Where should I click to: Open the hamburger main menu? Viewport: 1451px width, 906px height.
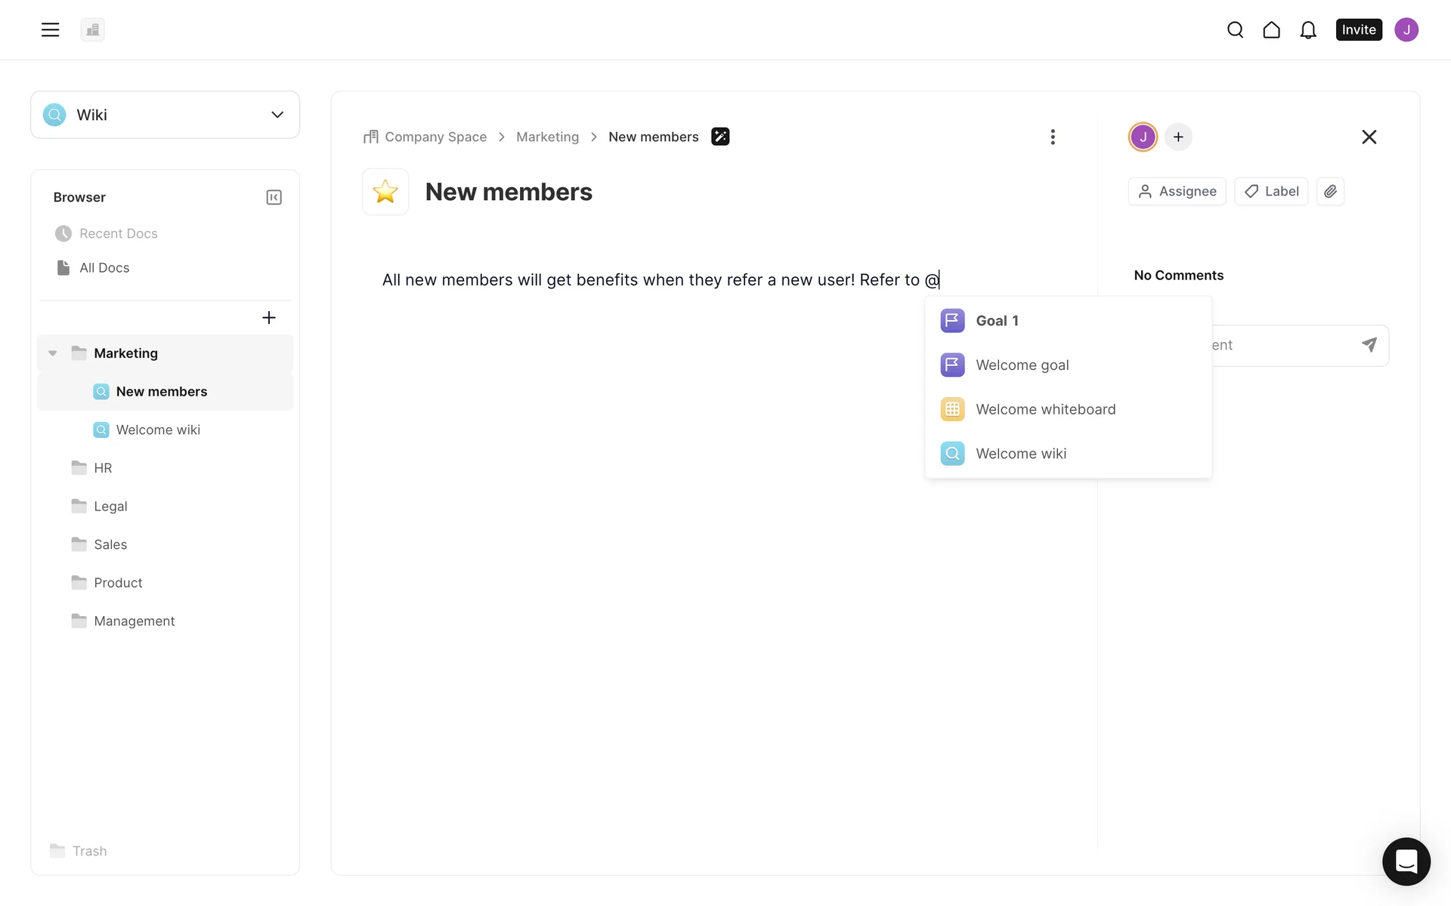(x=50, y=29)
